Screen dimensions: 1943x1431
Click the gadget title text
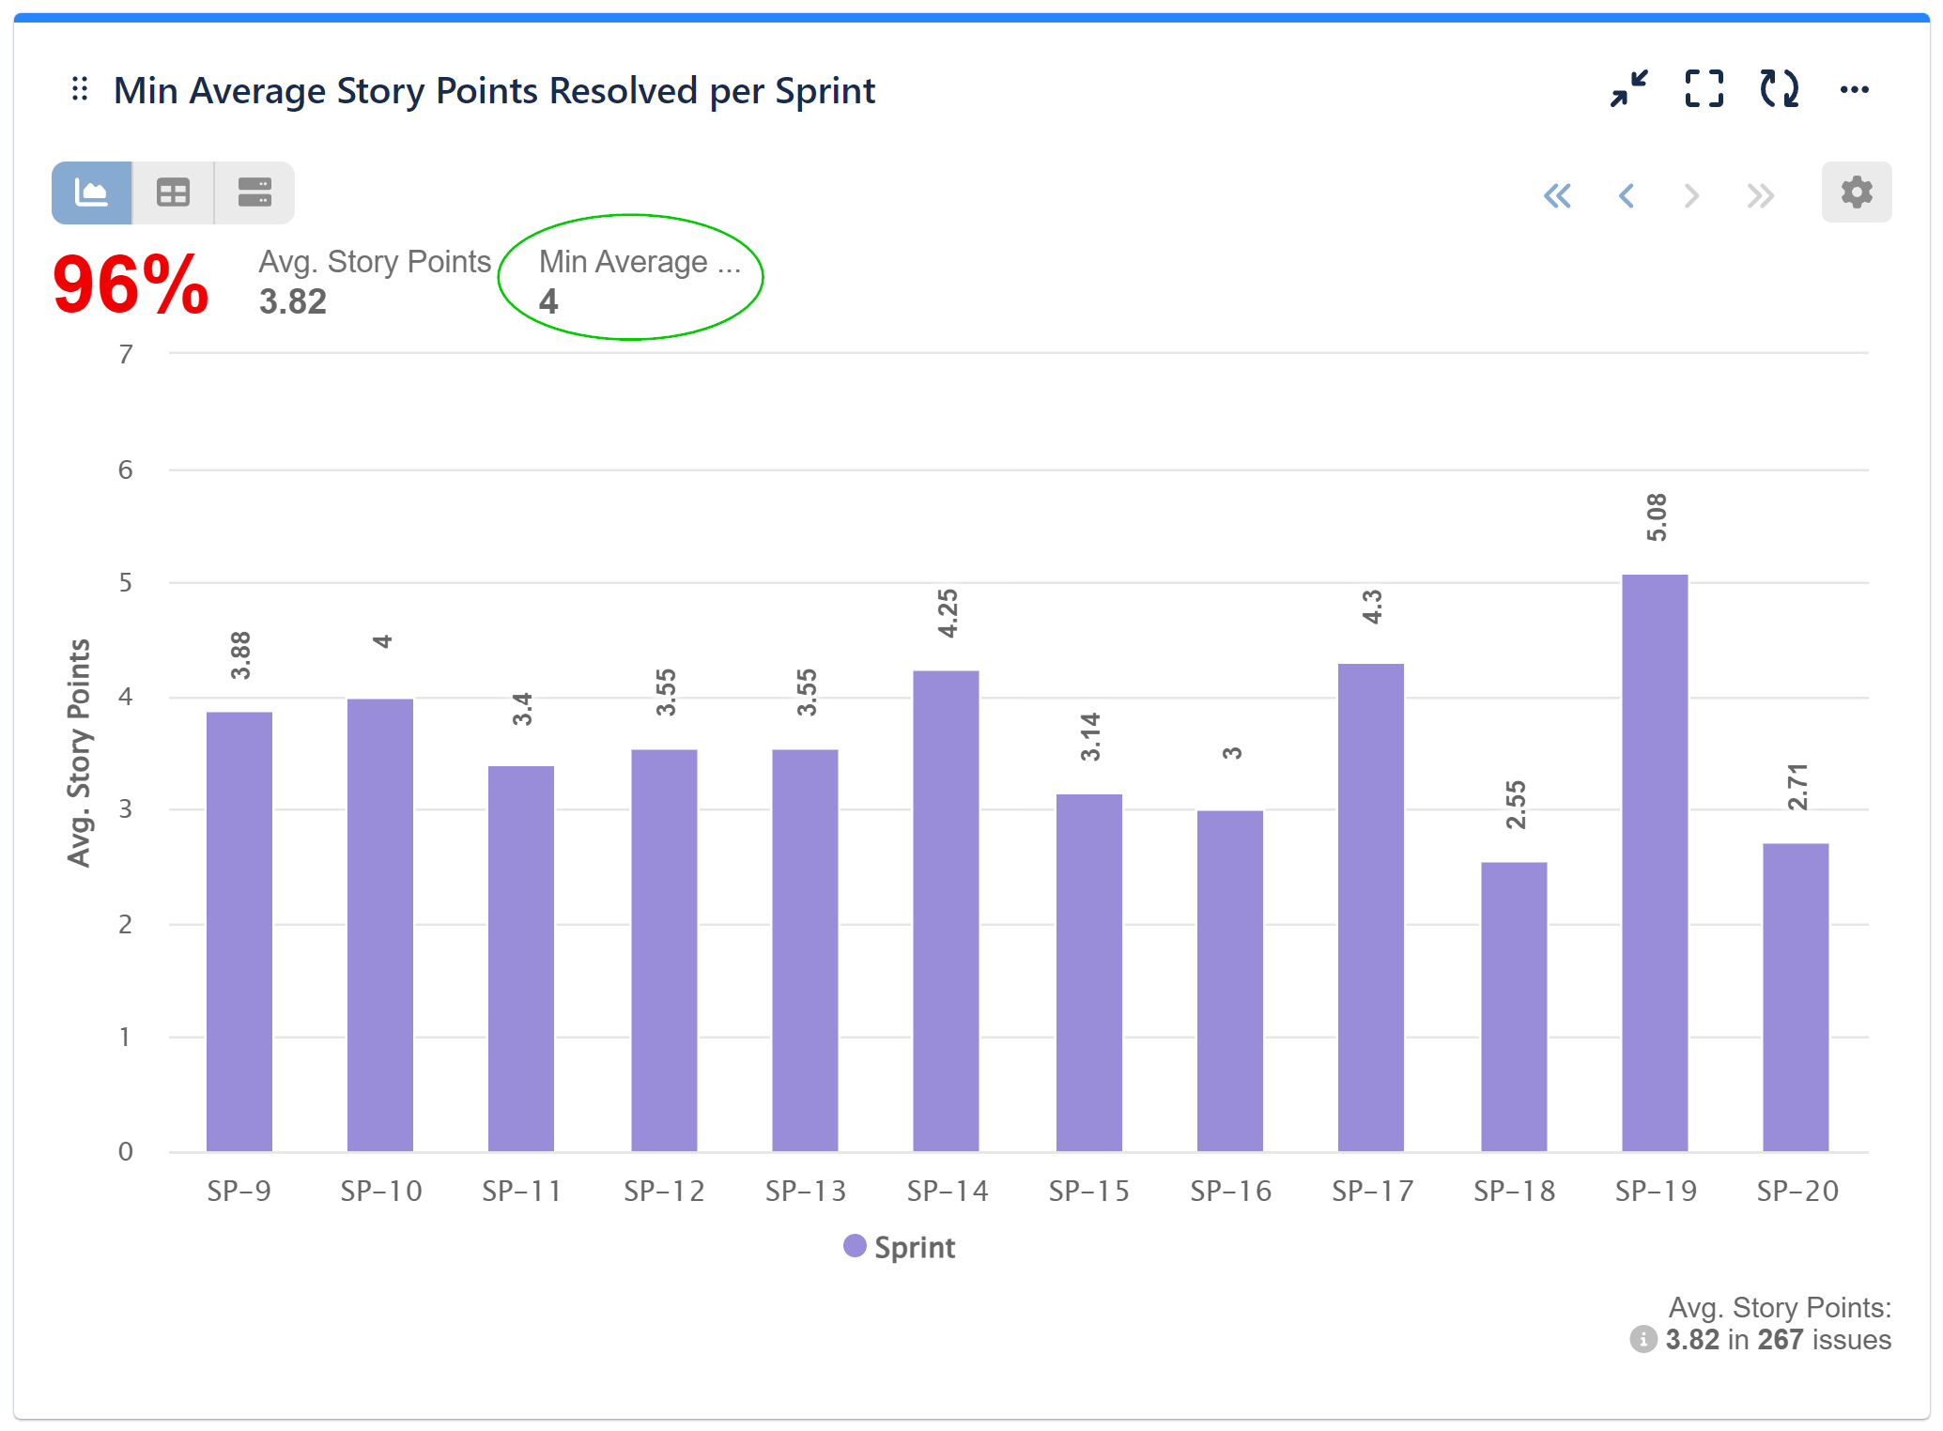coord(494,91)
